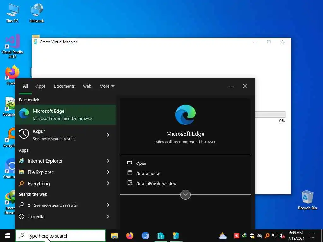Expand 'e - See more search results' arrow

(108, 205)
